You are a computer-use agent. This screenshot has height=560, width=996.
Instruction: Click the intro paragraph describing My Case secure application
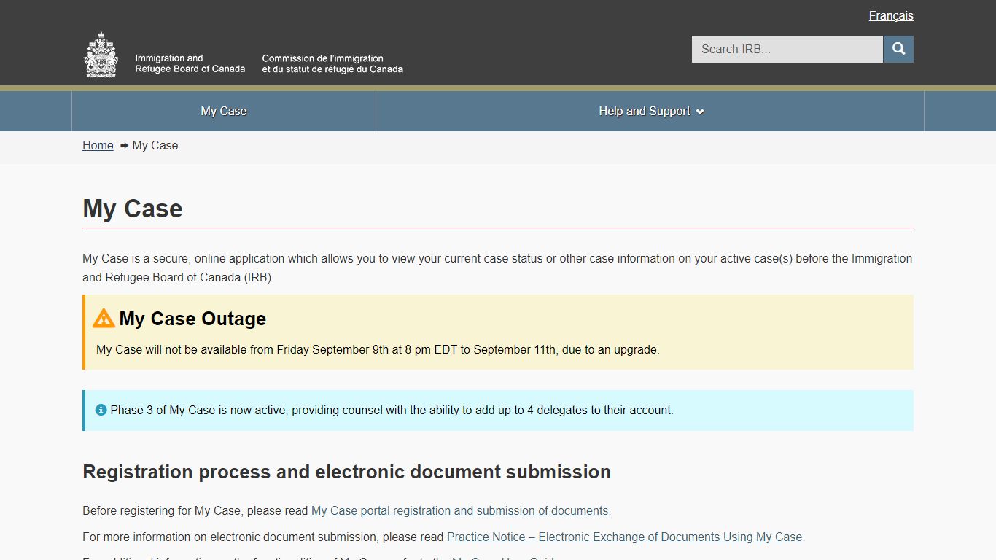pos(497,268)
